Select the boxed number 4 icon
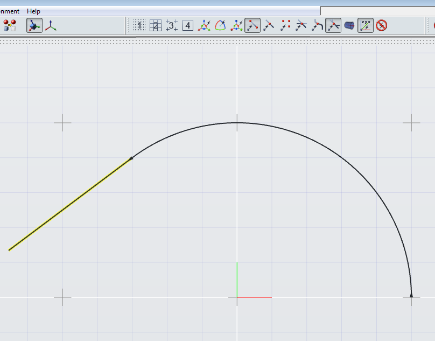Screen dimensions: 435x341 click(188, 25)
